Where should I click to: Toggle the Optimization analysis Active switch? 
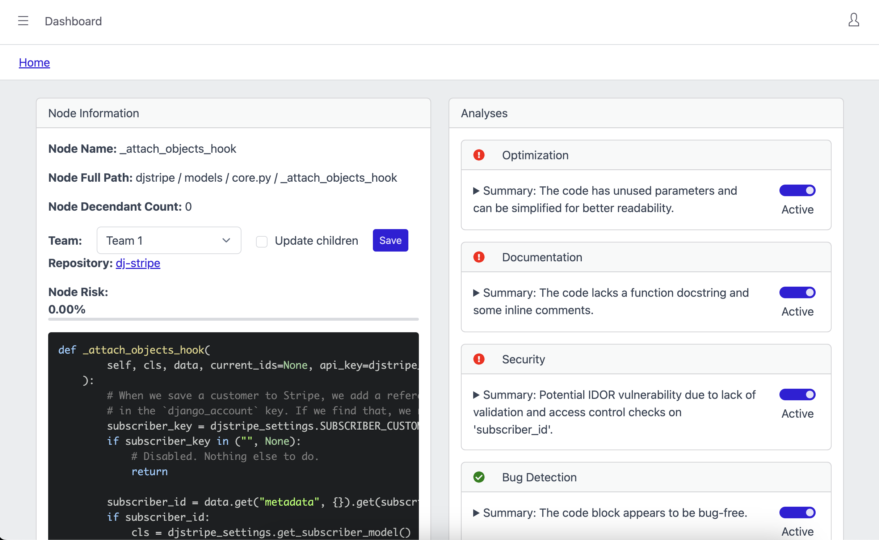pos(797,190)
